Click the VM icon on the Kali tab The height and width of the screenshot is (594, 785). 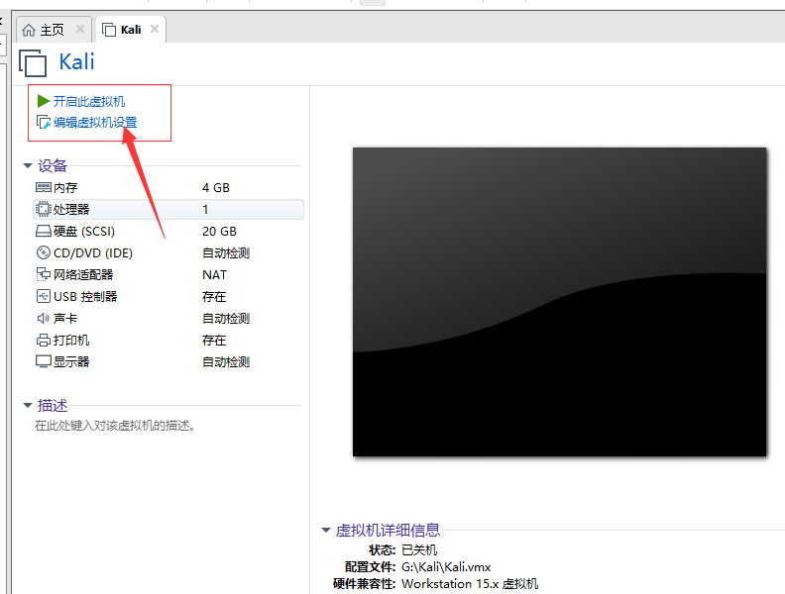pyautogui.click(x=109, y=30)
